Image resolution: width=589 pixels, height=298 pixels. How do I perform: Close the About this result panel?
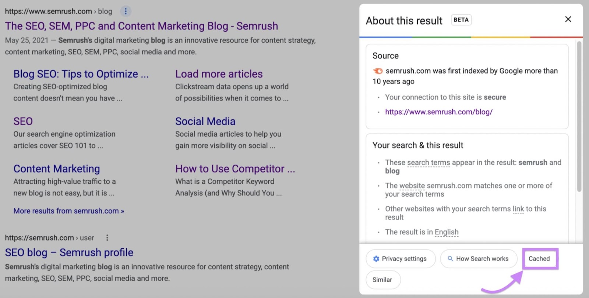pyautogui.click(x=568, y=19)
